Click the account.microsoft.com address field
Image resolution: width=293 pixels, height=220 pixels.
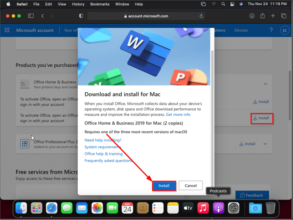tap(146, 16)
